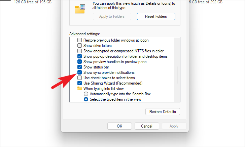The height and width of the screenshot is (147, 245).
Task: Enable 'Show encrypted or compressed NTFS files in color'
Action: (79, 51)
